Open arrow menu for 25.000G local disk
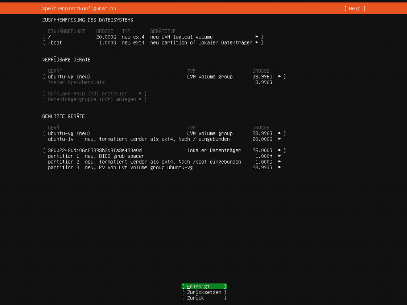The image size is (407, 305). [280, 151]
